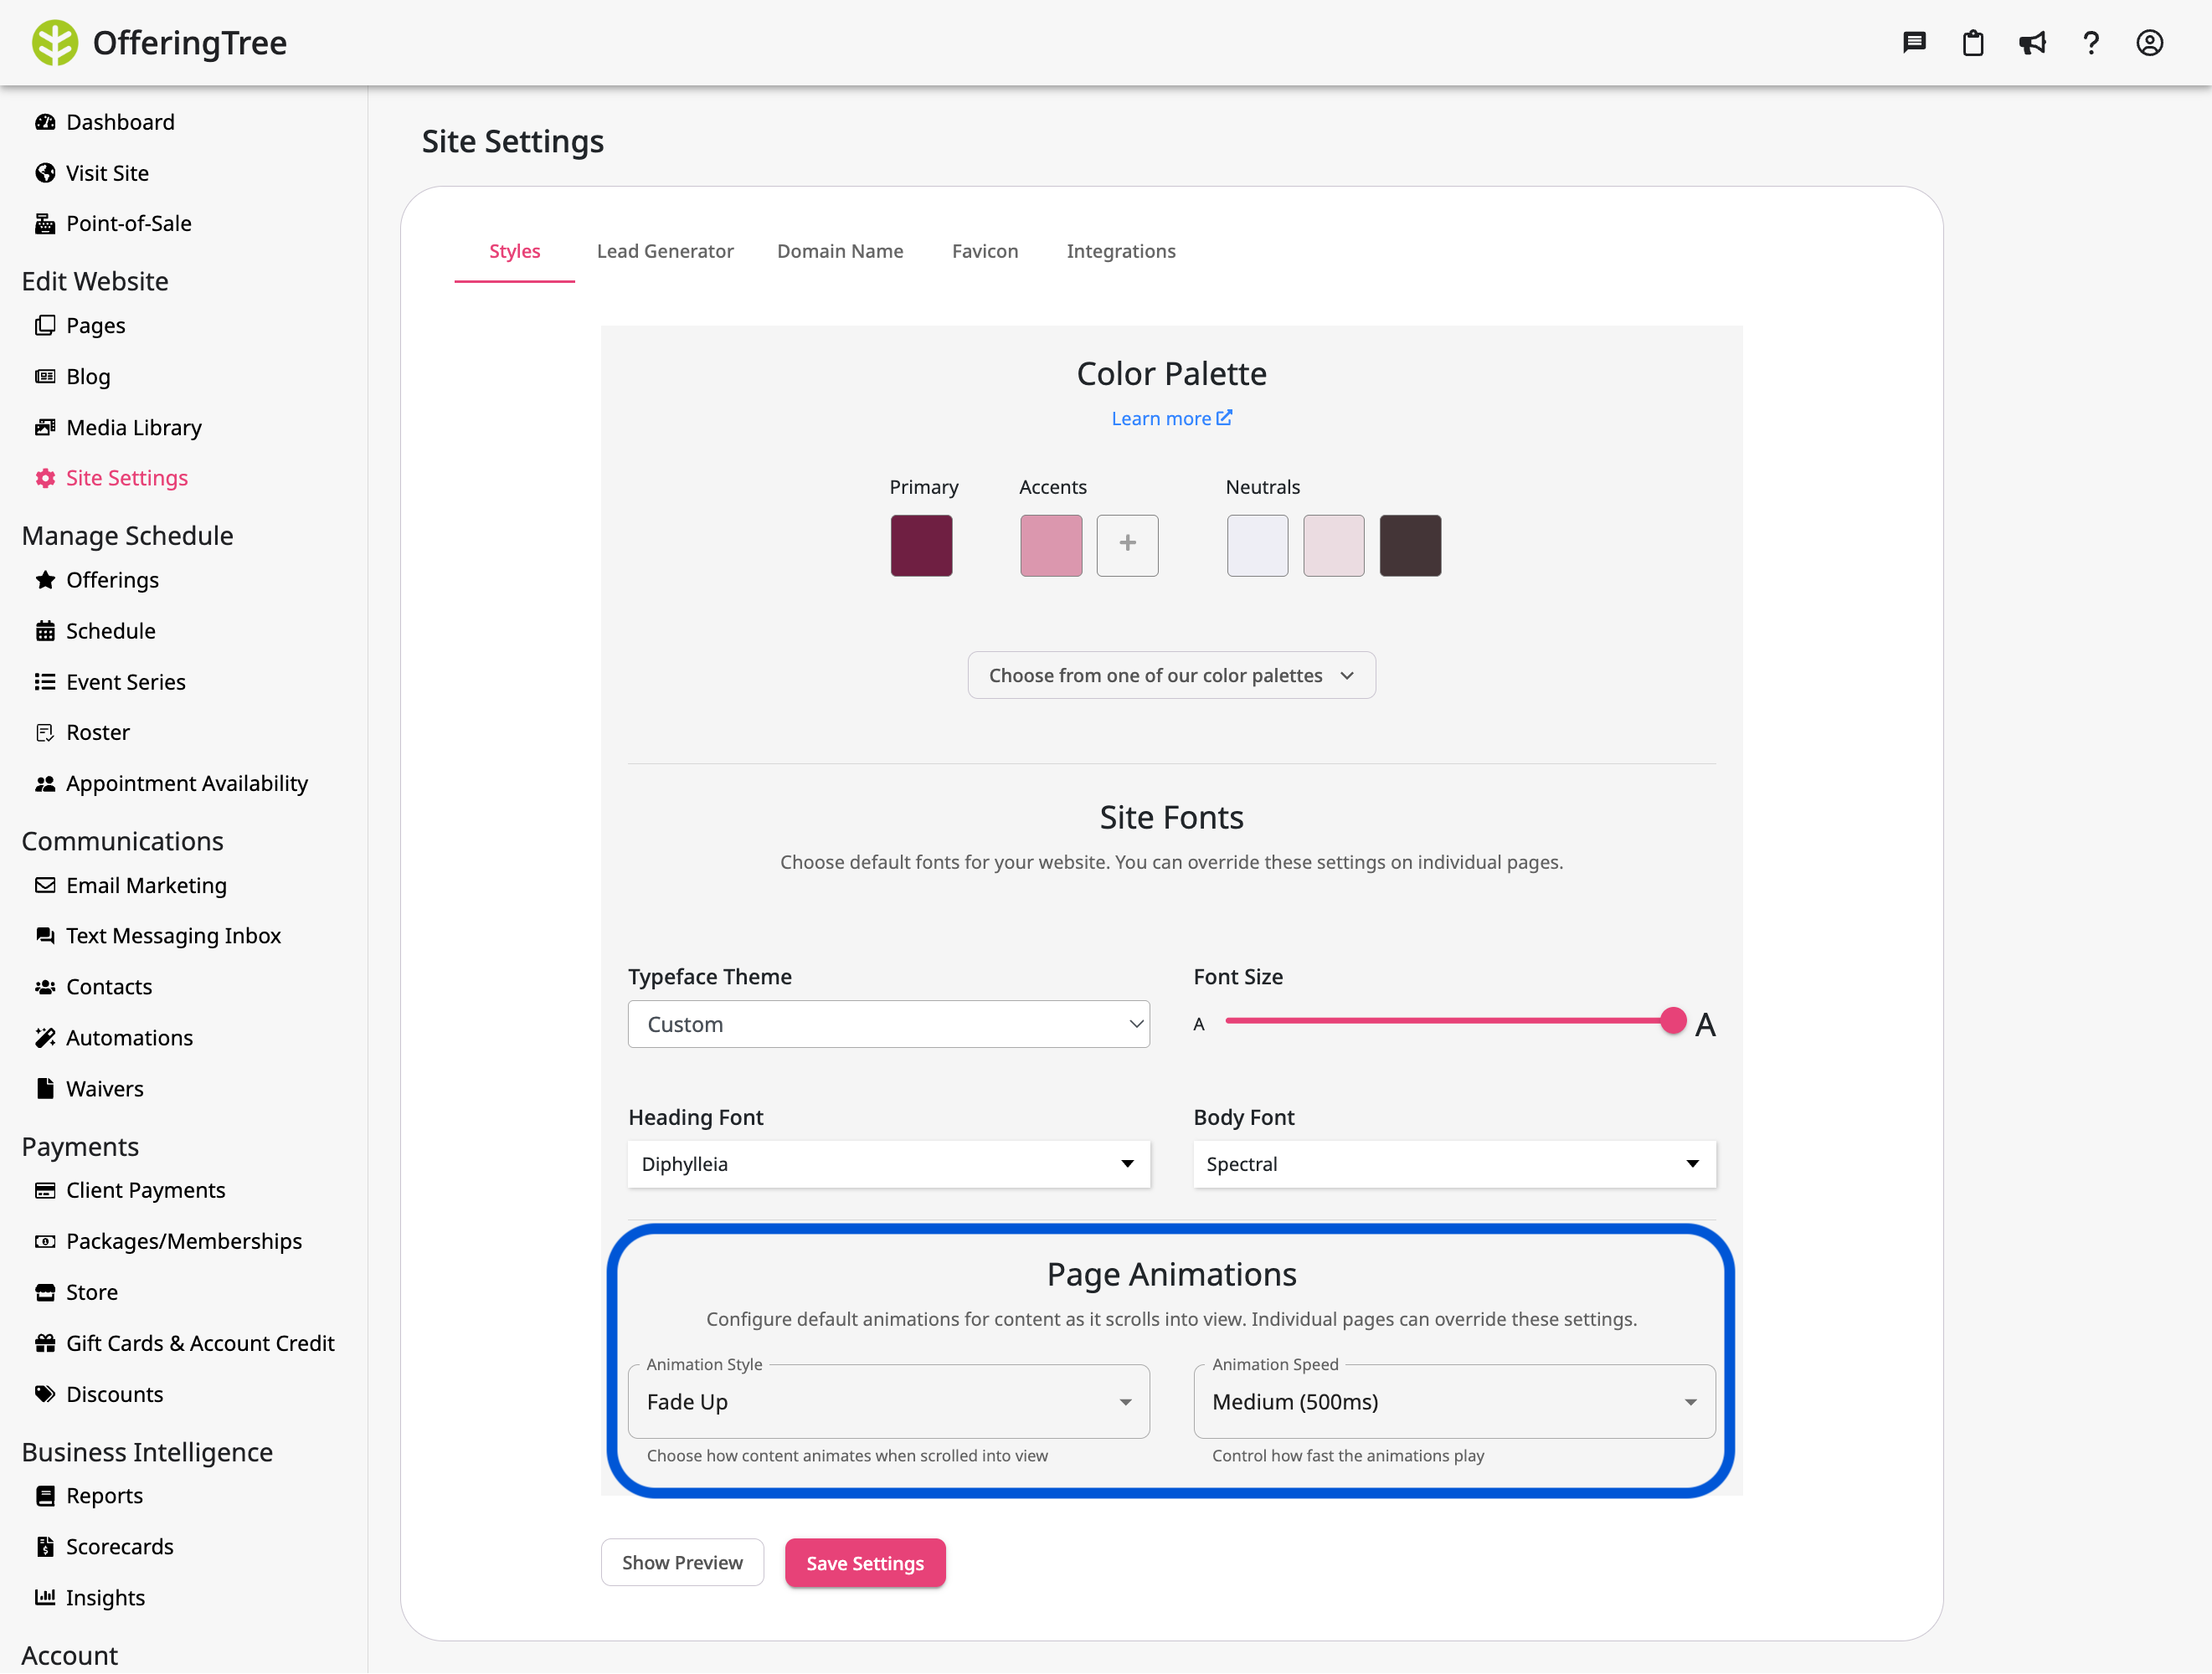The height and width of the screenshot is (1674, 2212).
Task: Open the Animation Speed Medium dropdown
Action: point(1454,1402)
